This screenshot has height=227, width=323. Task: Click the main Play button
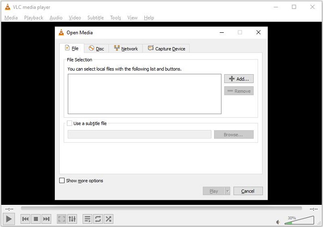[x=9, y=219]
